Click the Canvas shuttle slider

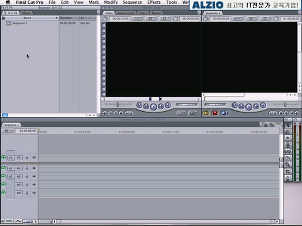click(x=285, y=104)
